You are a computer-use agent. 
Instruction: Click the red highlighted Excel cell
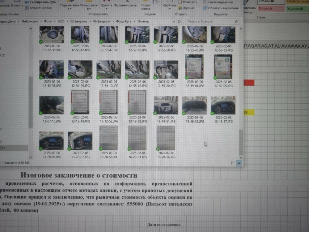[249, 83]
